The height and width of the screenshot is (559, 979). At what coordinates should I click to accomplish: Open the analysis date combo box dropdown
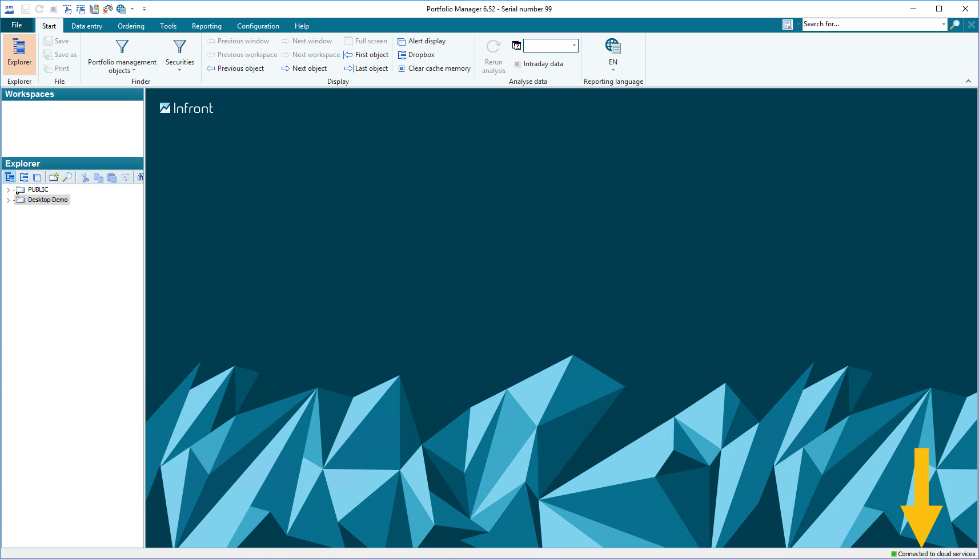574,46
